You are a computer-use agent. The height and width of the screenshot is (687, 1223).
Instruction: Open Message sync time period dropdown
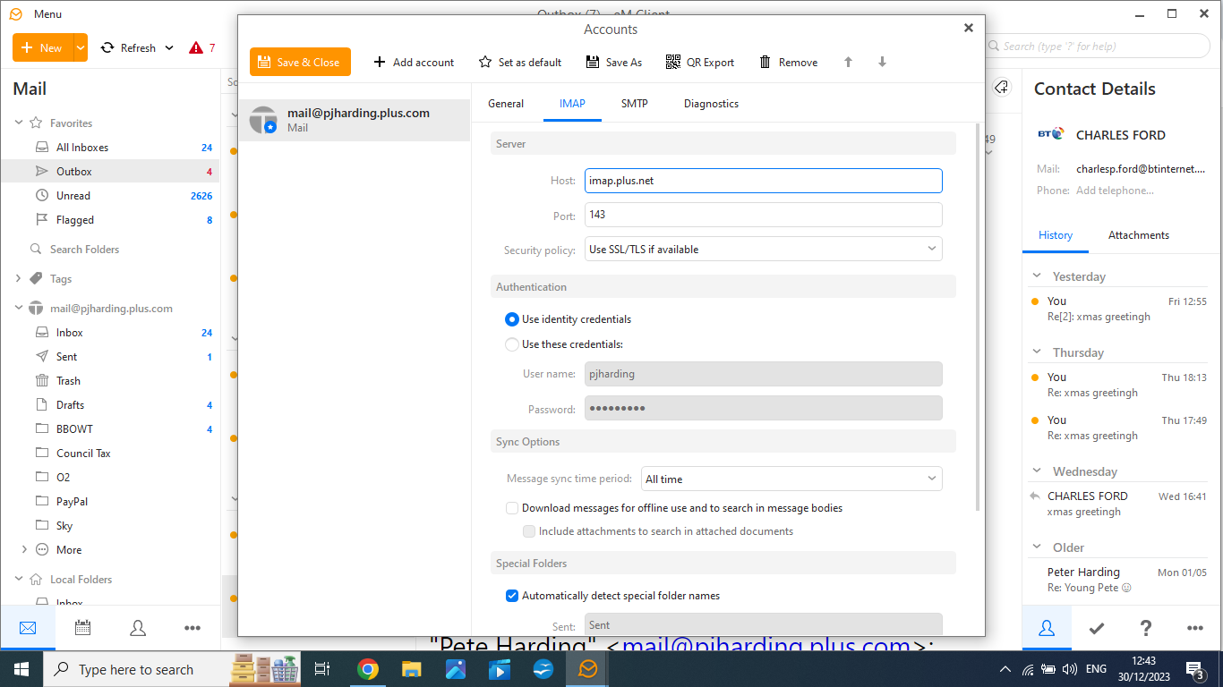click(x=791, y=479)
